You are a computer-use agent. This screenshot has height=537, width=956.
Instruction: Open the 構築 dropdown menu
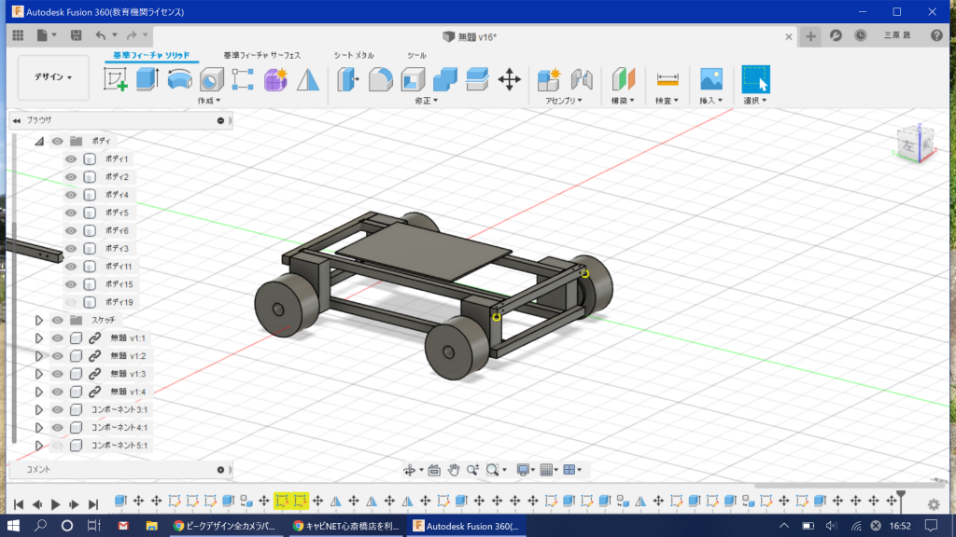tap(623, 101)
